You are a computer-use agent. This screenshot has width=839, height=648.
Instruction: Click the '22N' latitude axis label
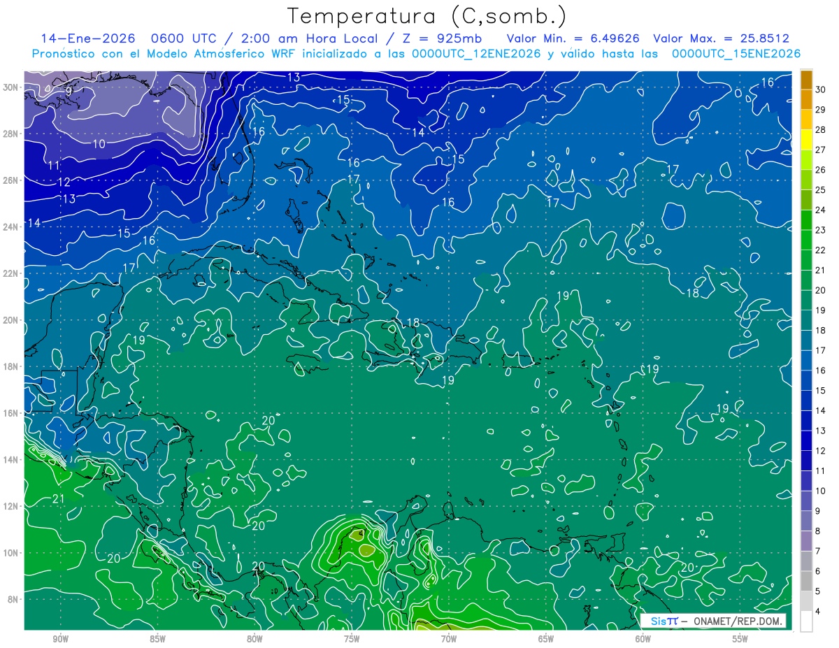point(12,273)
